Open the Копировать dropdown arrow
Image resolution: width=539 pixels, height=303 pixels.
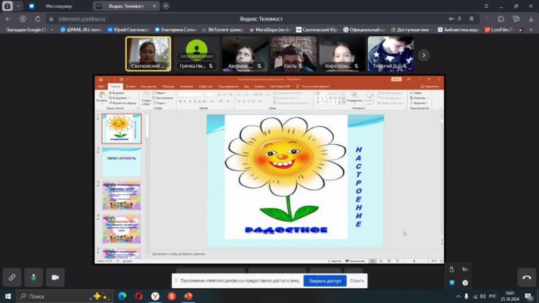[130, 98]
